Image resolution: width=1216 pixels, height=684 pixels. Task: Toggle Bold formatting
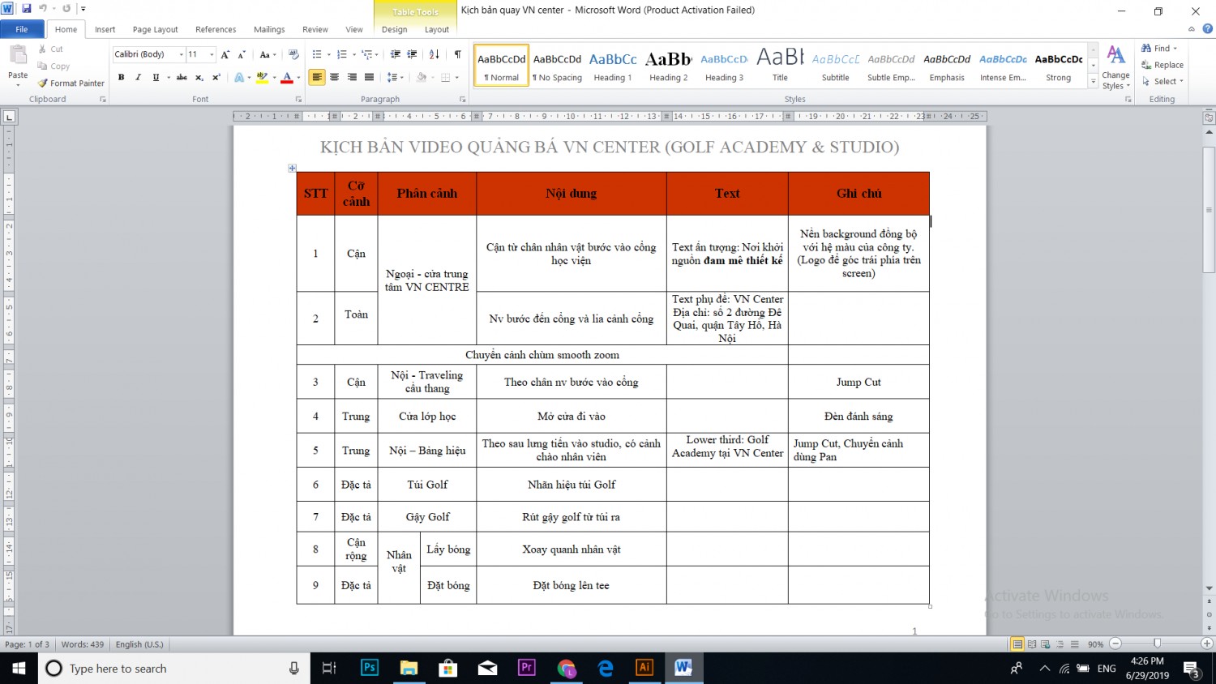(121, 77)
